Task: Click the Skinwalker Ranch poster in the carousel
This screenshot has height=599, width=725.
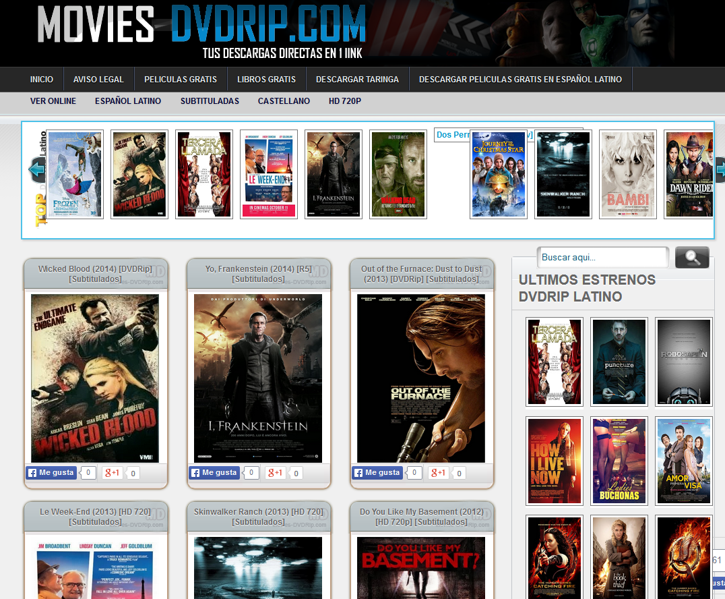Action: click(563, 174)
